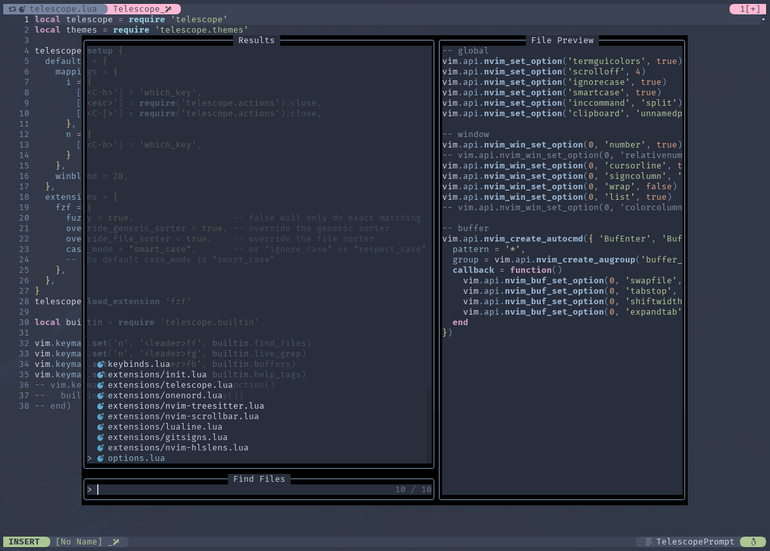Click the Linux penguin icon in the statusline
770x551 pixels.
point(753,542)
